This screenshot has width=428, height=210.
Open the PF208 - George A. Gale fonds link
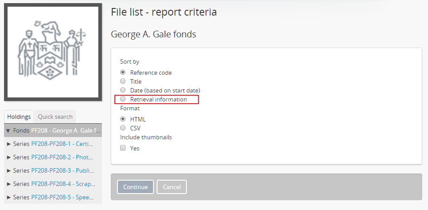(66, 131)
